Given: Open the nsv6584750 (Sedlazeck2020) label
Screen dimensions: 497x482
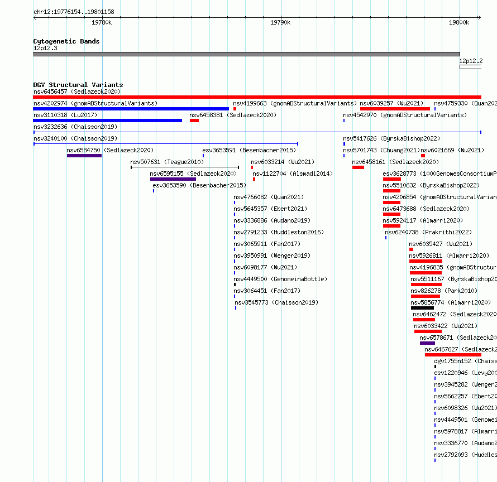Looking at the screenshot, I should [x=110, y=150].
